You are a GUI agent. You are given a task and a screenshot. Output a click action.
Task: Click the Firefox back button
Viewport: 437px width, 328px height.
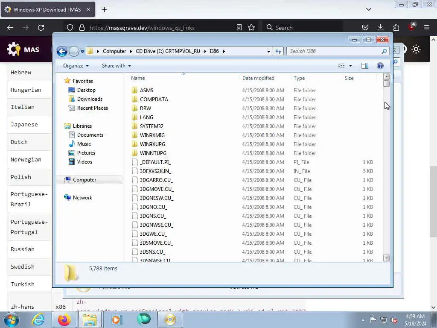pos(10,28)
